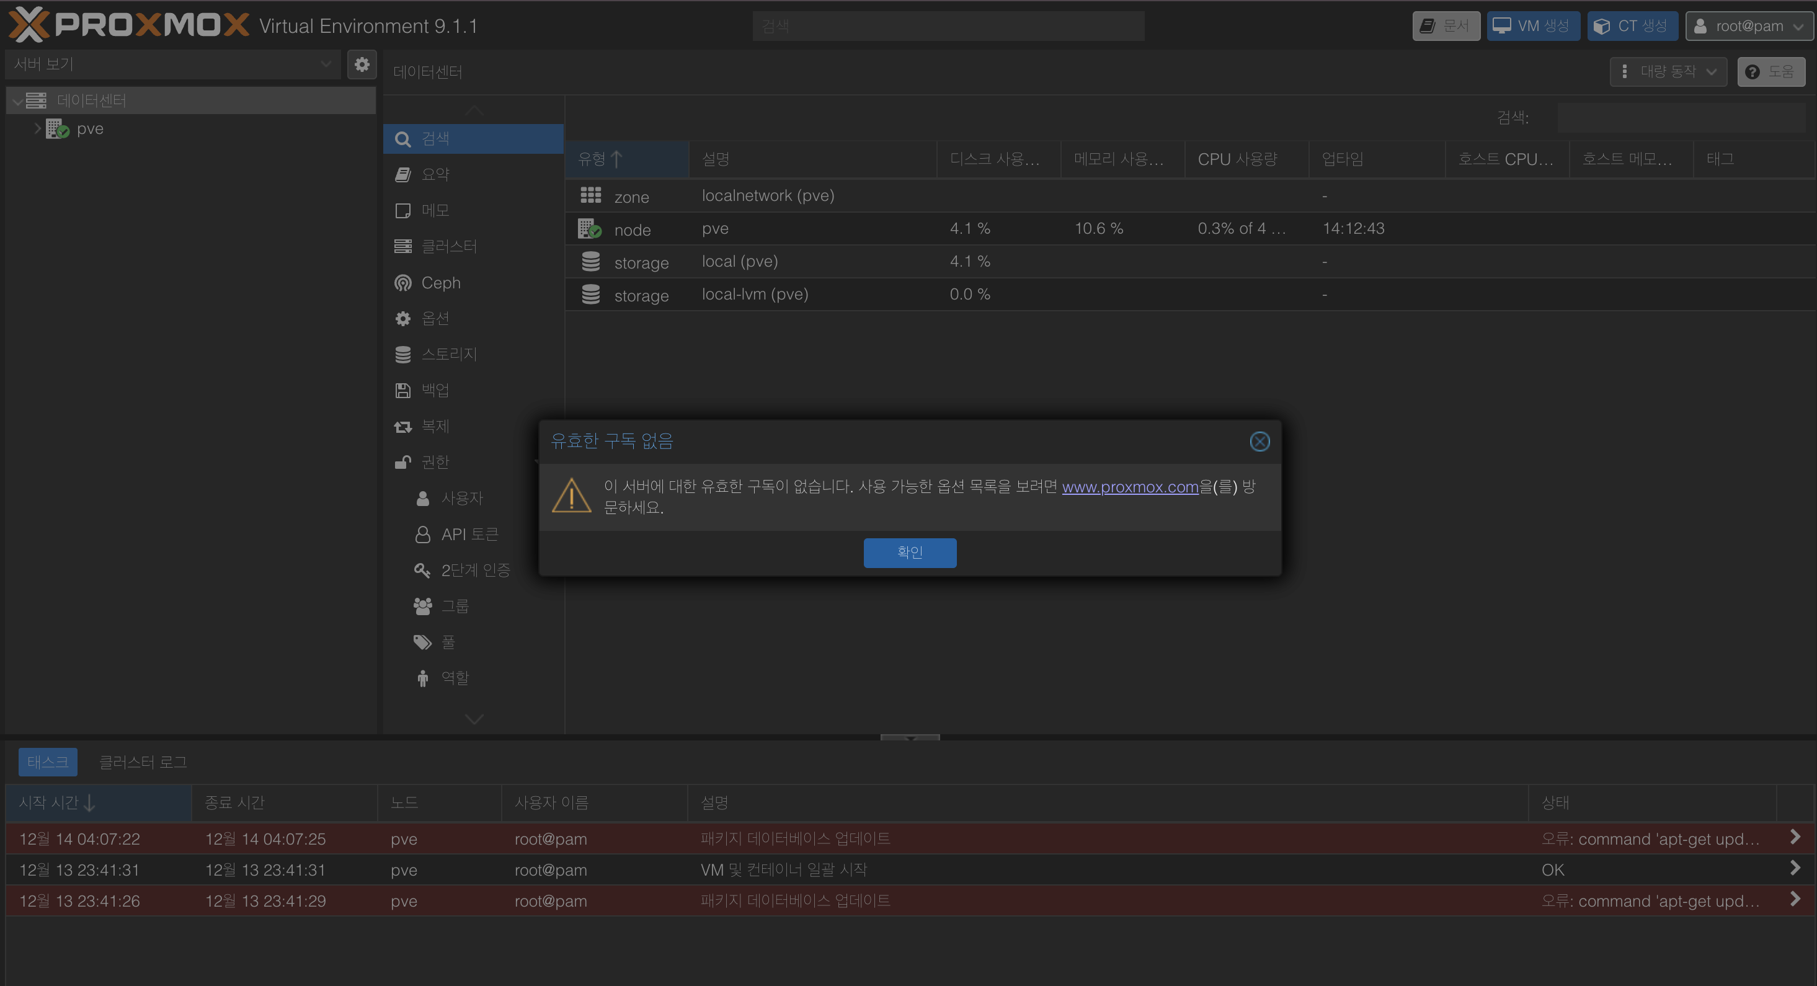The image size is (1817, 986).
Task: Click the 2단계 인증 key icon
Action: (422, 570)
